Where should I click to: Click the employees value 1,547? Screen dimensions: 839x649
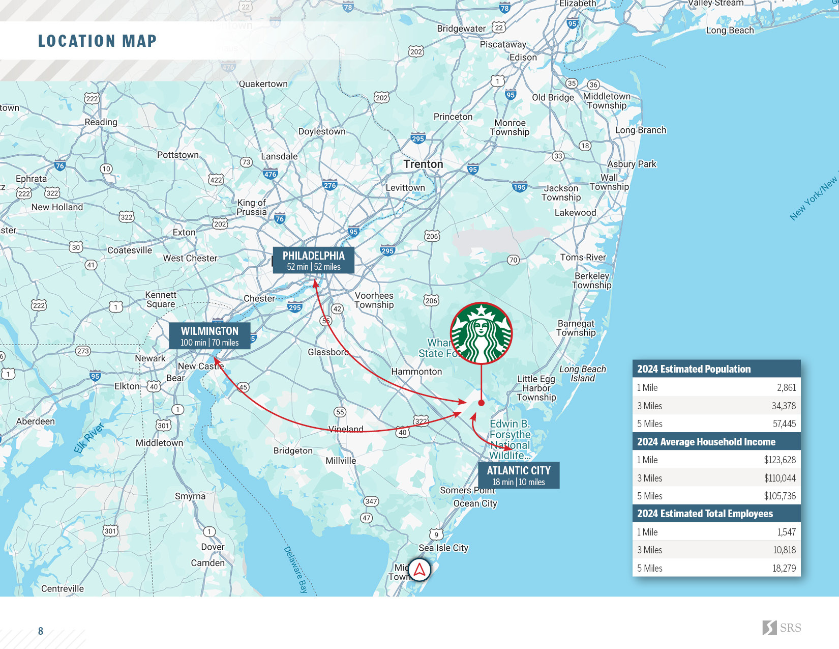point(786,532)
